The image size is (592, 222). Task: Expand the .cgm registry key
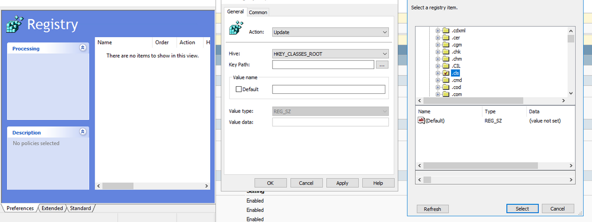click(x=438, y=45)
